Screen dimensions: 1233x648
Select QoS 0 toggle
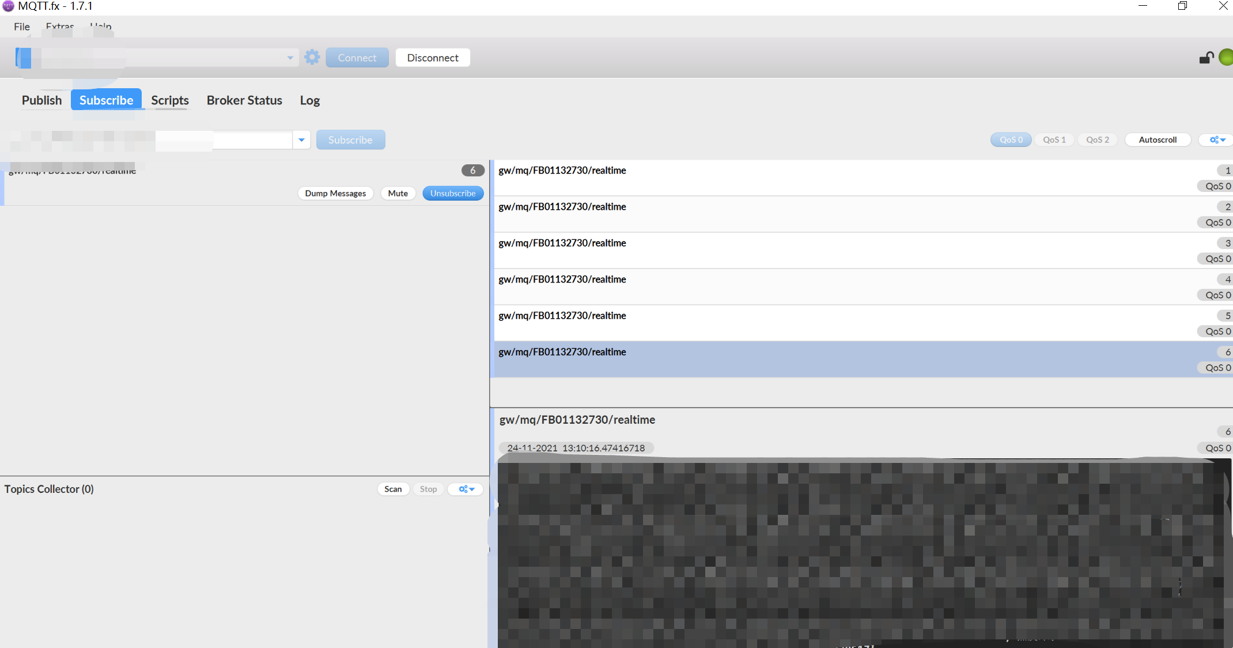(x=1011, y=140)
